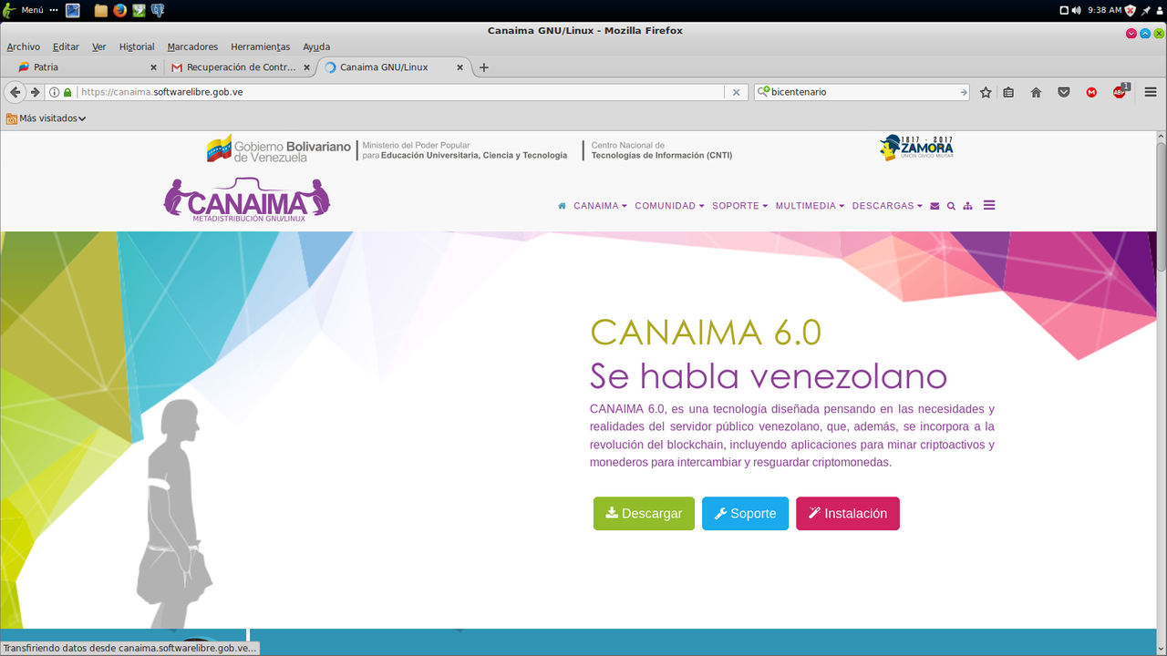1167x656 pixels.
Task: Click the 9:38 AM clock
Action: pos(1104,10)
